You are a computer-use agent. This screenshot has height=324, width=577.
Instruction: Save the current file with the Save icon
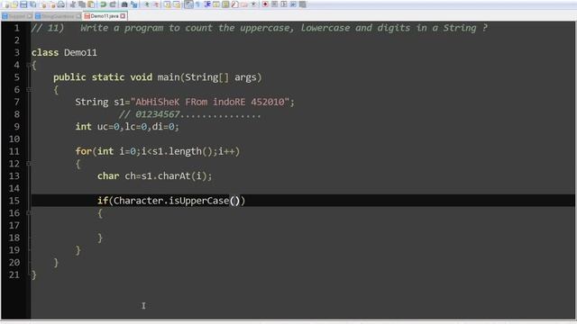(x=23, y=4)
